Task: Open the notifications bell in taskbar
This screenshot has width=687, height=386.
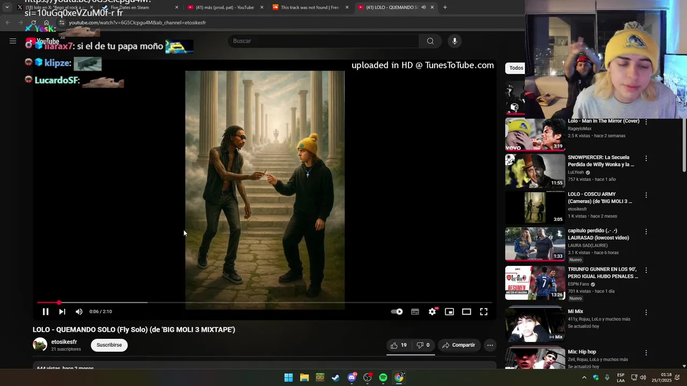Action: [x=677, y=377]
